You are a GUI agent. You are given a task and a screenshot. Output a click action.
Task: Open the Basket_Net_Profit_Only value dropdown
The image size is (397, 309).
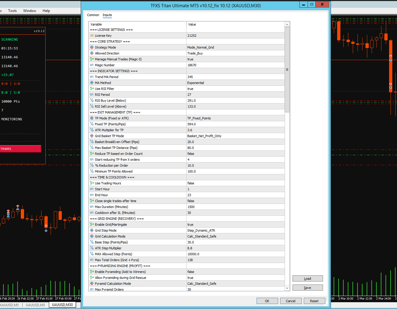pos(236,136)
